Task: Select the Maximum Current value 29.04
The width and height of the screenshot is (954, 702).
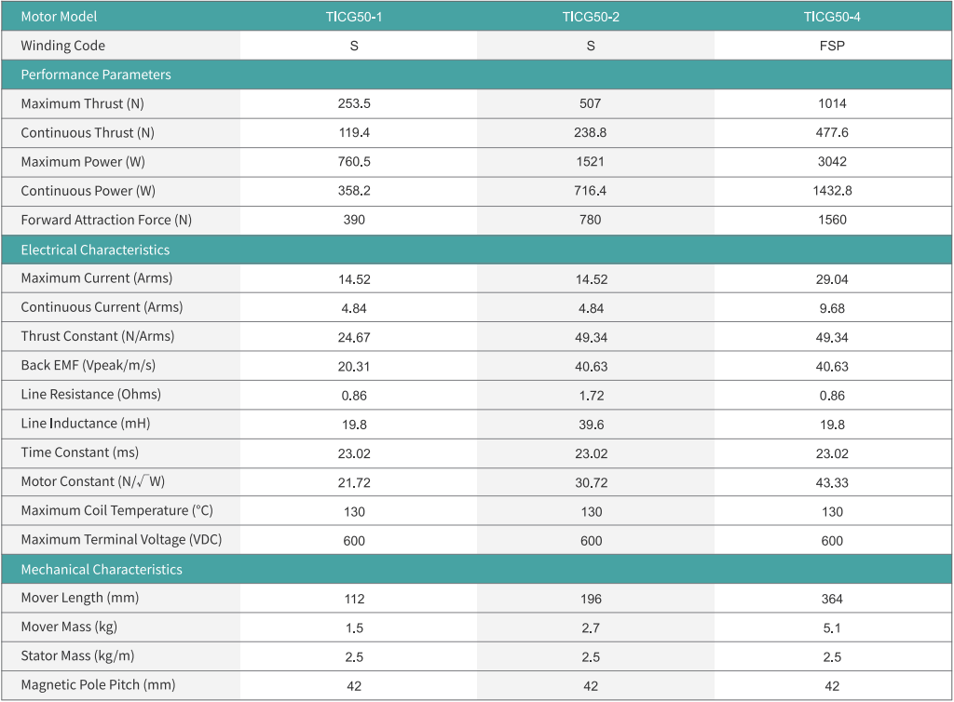Action: 832,278
